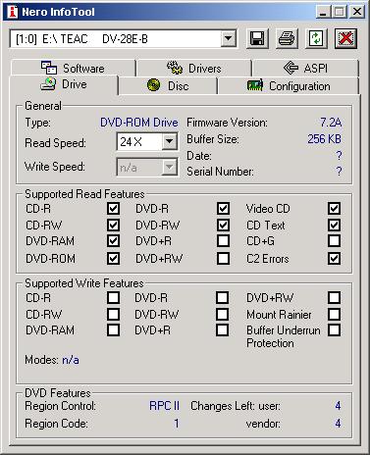The image size is (370, 455).
Task: Switch to the Software tab
Action: (73, 68)
